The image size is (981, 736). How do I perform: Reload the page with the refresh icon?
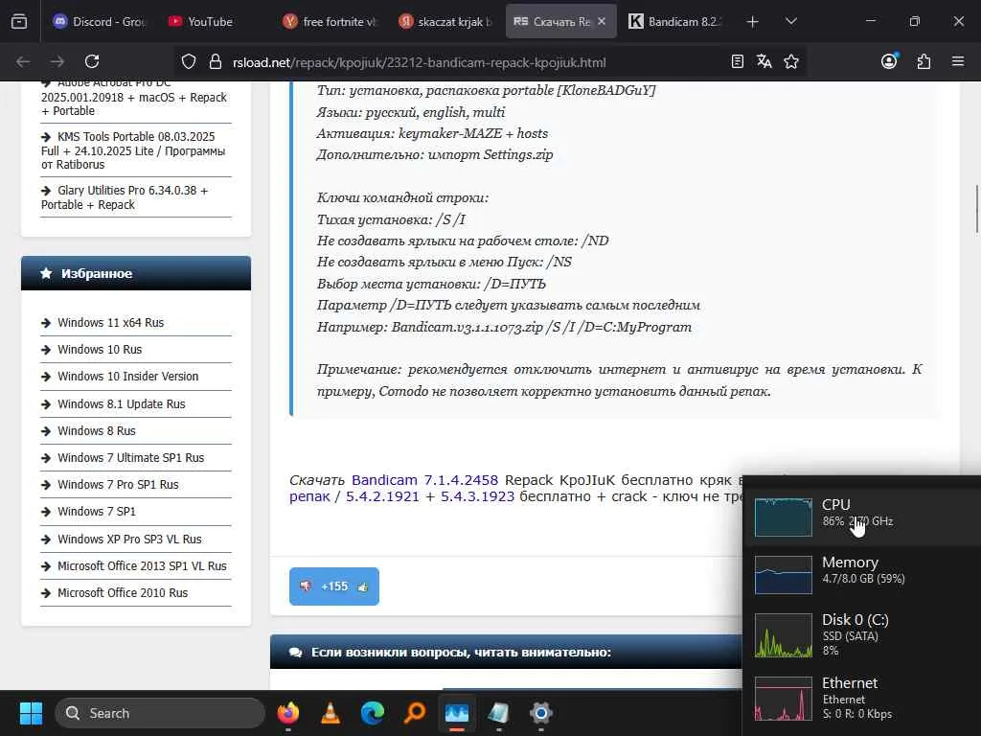[92, 61]
